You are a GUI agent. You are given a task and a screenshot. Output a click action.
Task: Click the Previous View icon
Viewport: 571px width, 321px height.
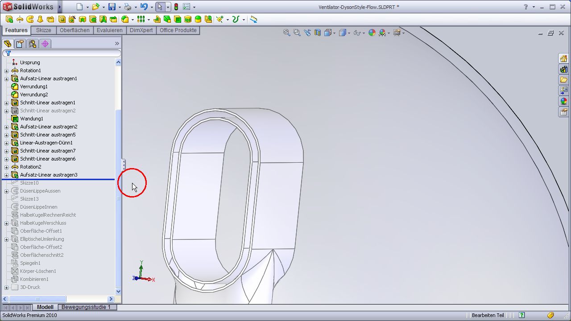pyautogui.click(x=307, y=33)
